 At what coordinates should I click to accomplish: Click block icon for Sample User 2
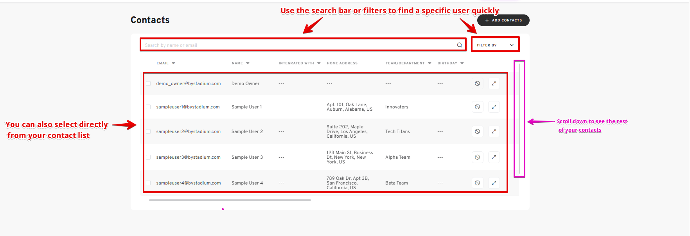(x=477, y=131)
